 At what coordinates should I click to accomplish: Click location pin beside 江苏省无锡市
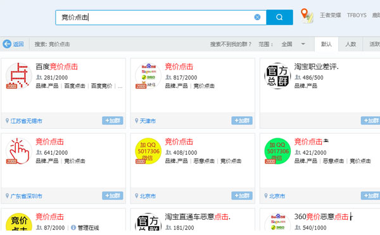[7, 121]
